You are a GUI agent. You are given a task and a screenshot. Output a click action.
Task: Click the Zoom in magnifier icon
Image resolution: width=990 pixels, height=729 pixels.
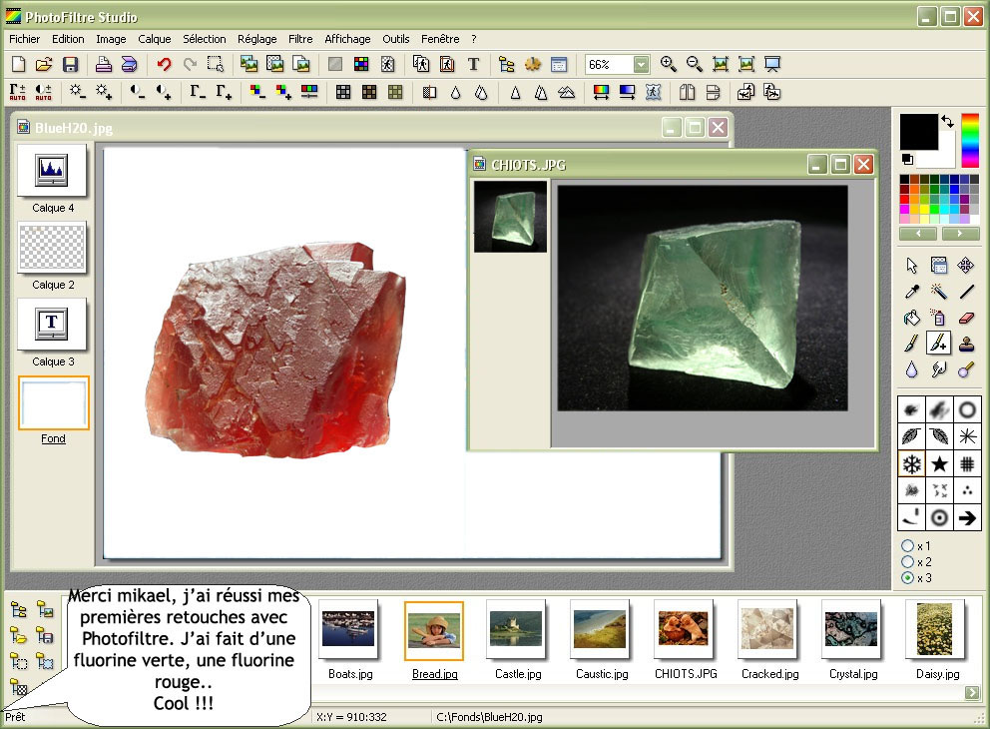point(669,65)
